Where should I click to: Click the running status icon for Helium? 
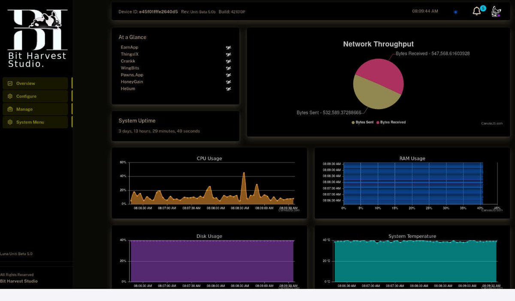pyautogui.click(x=229, y=89)
